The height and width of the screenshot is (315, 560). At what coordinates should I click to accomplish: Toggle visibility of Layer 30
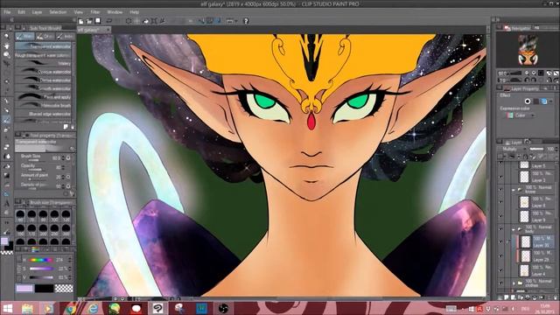pyautogui.click(x=500, y=241)
